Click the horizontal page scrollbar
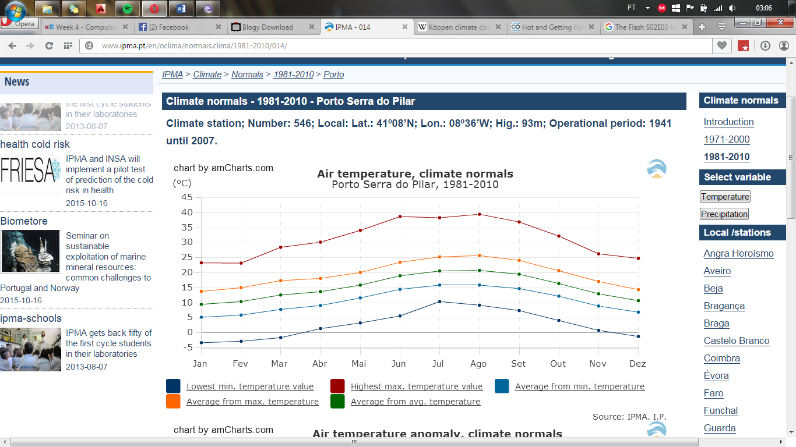The width and height of the screenshot is (796, 447). (x=354, y=442)
